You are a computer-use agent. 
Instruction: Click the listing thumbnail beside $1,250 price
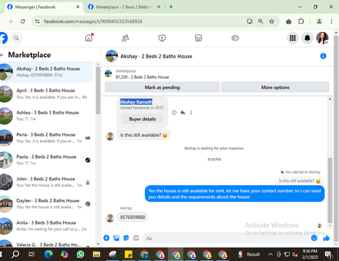pos(108,74)
